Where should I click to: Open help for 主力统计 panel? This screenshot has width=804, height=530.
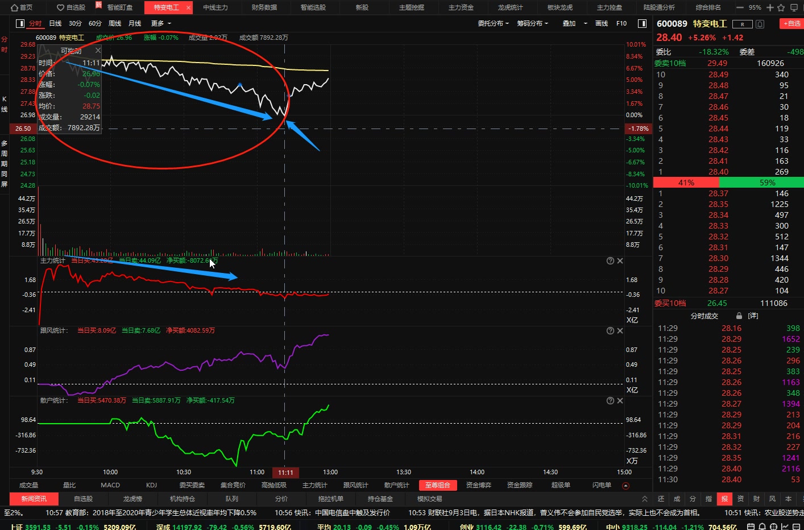(x=610, y=260)
